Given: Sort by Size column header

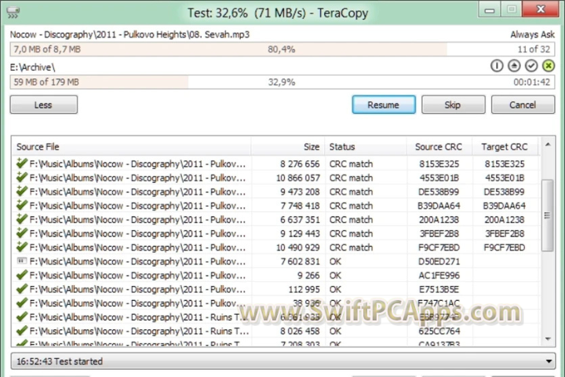Looking at the screenshot, I should click(x=288, y=147).
